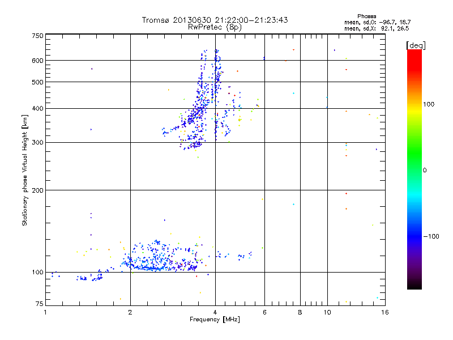The width and height of the screenshot is (453, 340).
Task: Click the 'mean, sd,O: -96.7, 18.7' statistics line
Action: 377,22
